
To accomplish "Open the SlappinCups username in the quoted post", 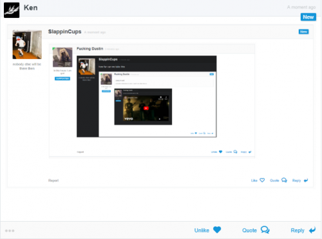I will (x=64, y=31).
